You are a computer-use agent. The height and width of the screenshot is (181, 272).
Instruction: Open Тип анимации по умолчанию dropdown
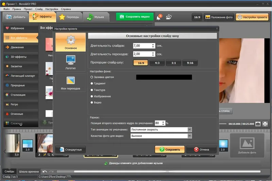pos(161,130)
